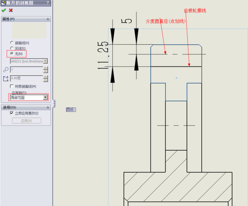Select the blue center point mark in the drawing
The image size is (248, 206).
(176, 78)
